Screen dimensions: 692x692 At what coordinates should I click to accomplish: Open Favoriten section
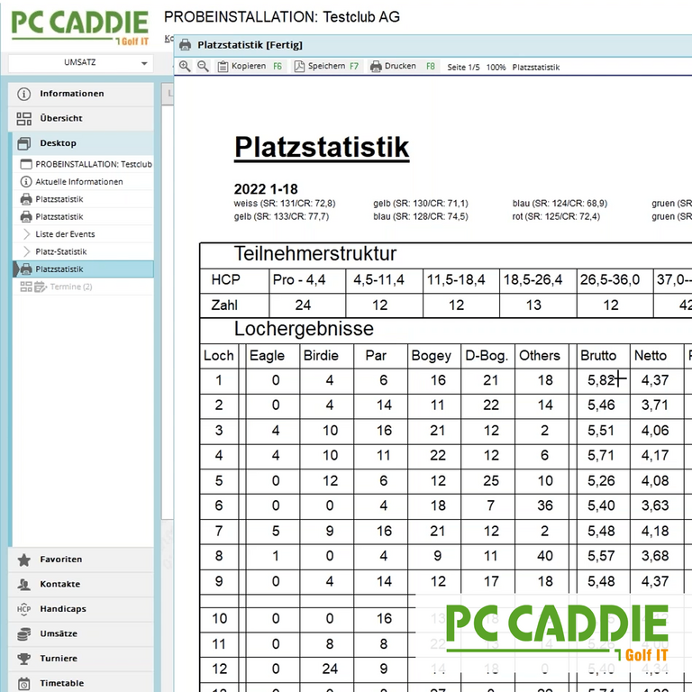click(x=81, y=560)
